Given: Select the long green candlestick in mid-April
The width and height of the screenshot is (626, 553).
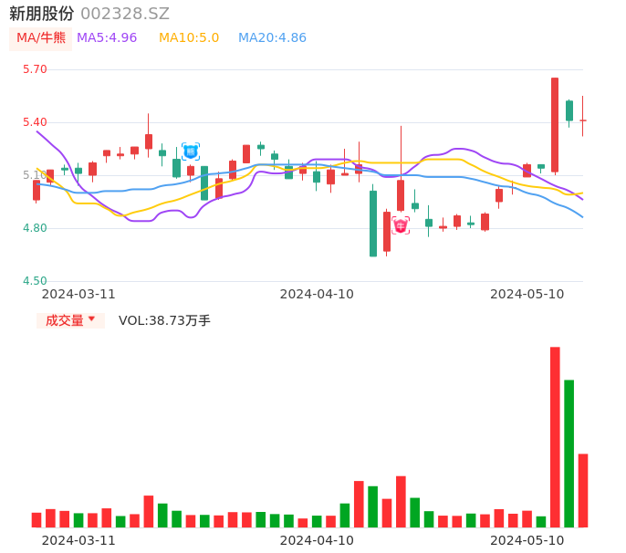Looking at the screenshot, I should pos(373,224).
